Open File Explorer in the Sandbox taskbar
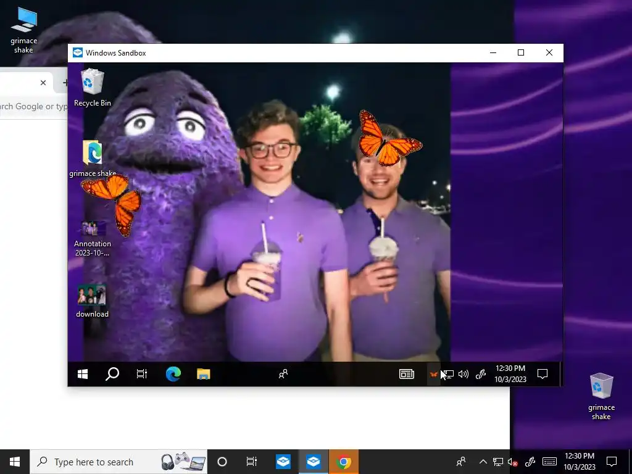The height and width of the screenshot is (474, 632). (204, 374)
